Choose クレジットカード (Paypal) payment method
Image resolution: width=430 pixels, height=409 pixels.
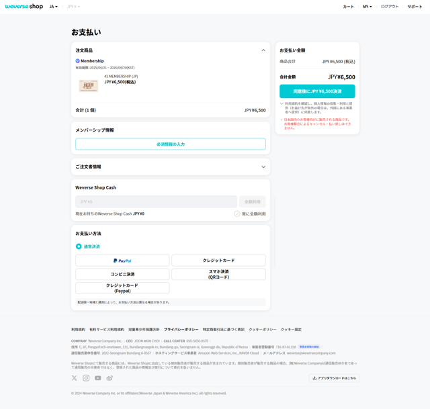pyautogui.click(x=122, y=288)
